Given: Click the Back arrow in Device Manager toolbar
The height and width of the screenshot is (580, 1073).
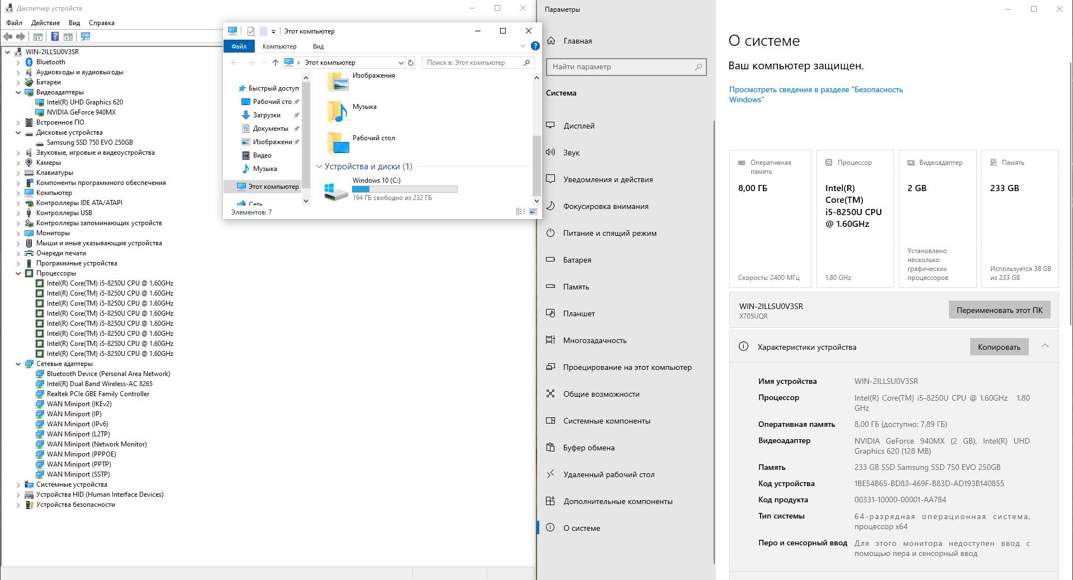Looking at the screenshot, I should click(x=8, y=37).
